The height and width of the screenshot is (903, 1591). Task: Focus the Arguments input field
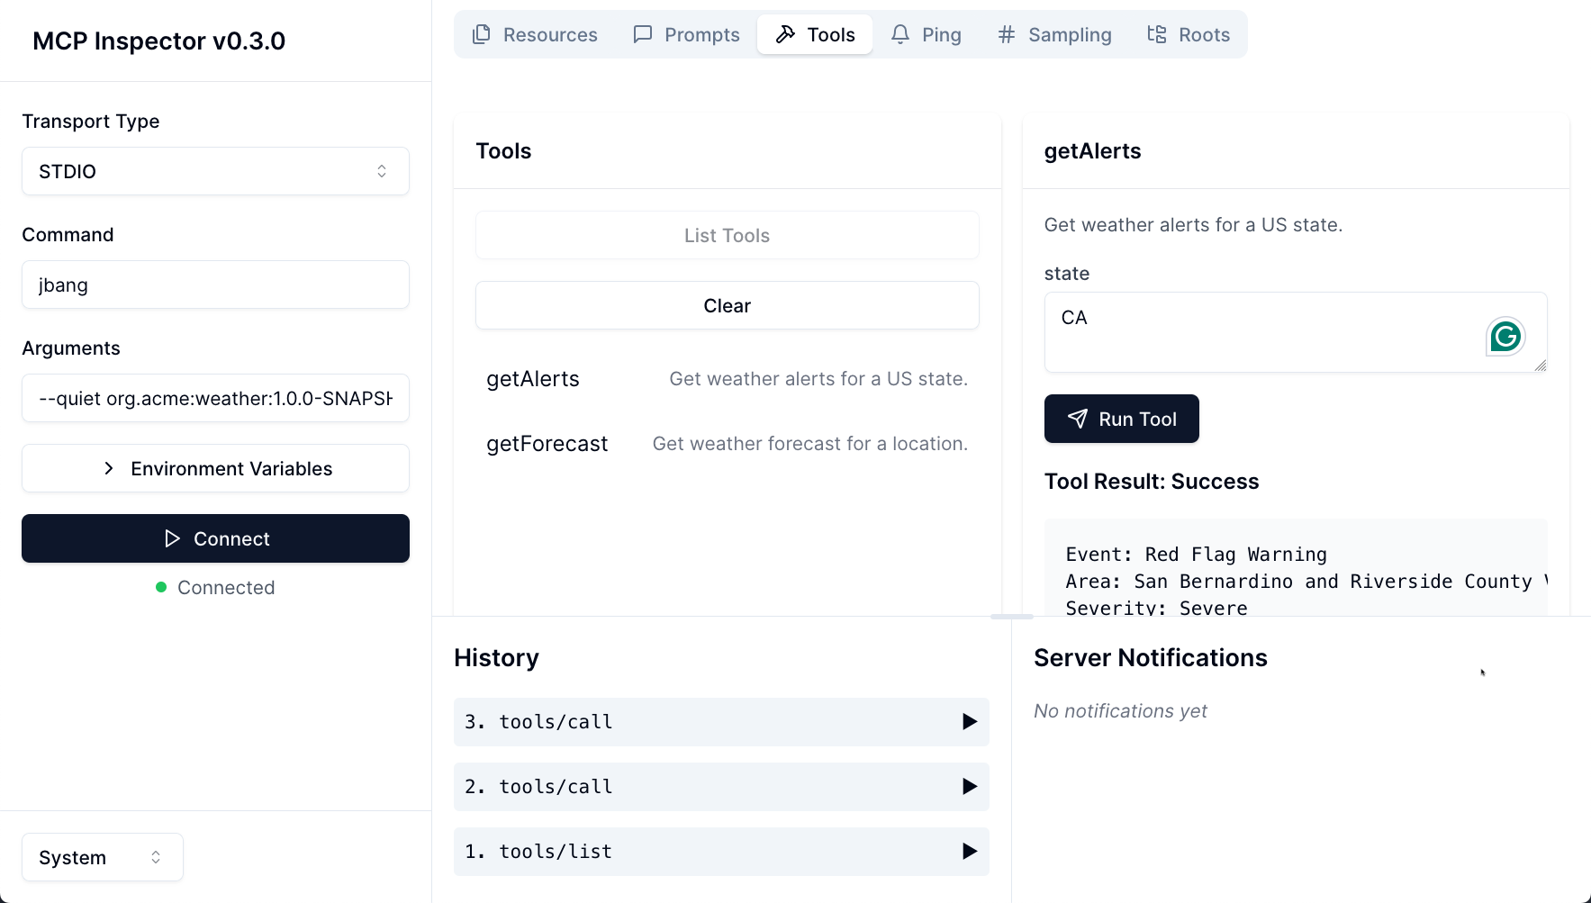click(x=215, y=398)
